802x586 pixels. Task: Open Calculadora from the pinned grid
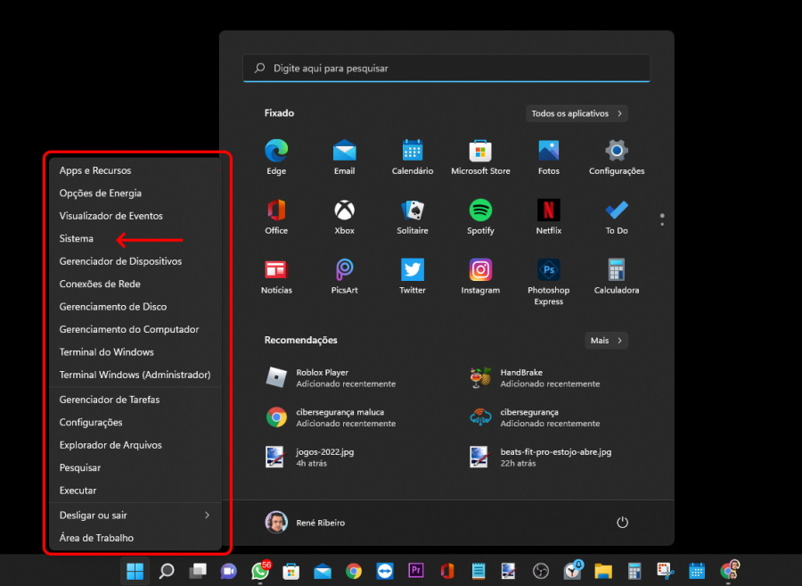(x=617, y=276)
